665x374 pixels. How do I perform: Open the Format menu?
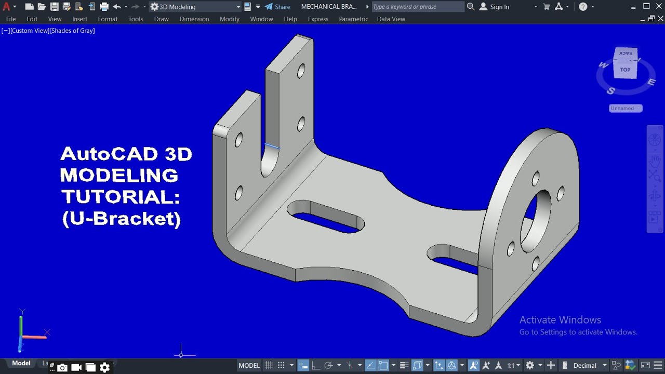108,19
